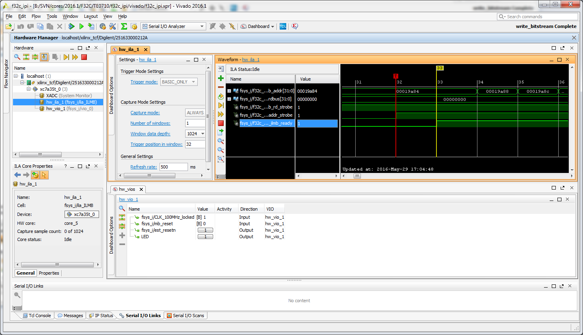Click the Refresh rate input field
Screen dimensions: 583x335
[174, 167]
